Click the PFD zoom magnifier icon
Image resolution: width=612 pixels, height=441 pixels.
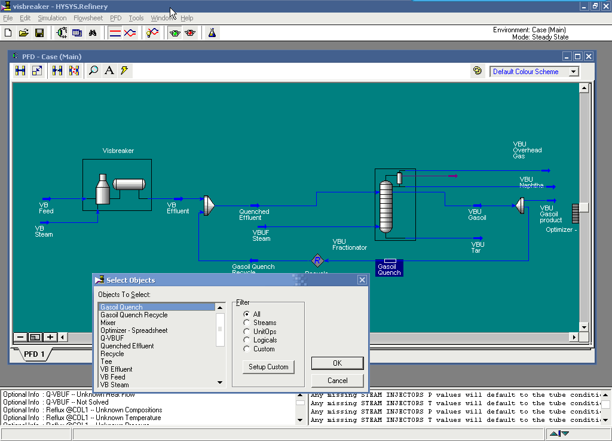click(x=93, y=71)
